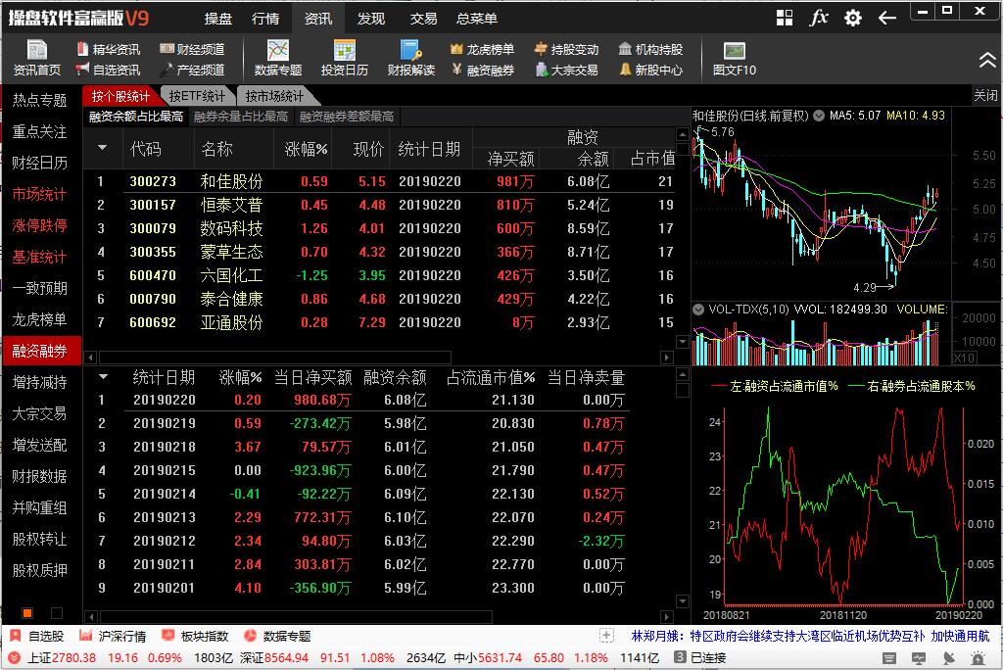Image resolution: width=1003 pixels, height=670 pixels.
Task: Open the fx formula icon
Action: click(819, 18)
